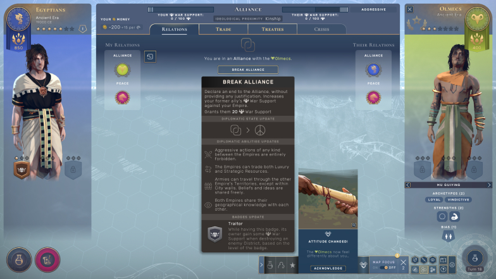496x279 pixels.
Task: Click the Vindictive archetype tag
Action: click(x=458, y=200)
